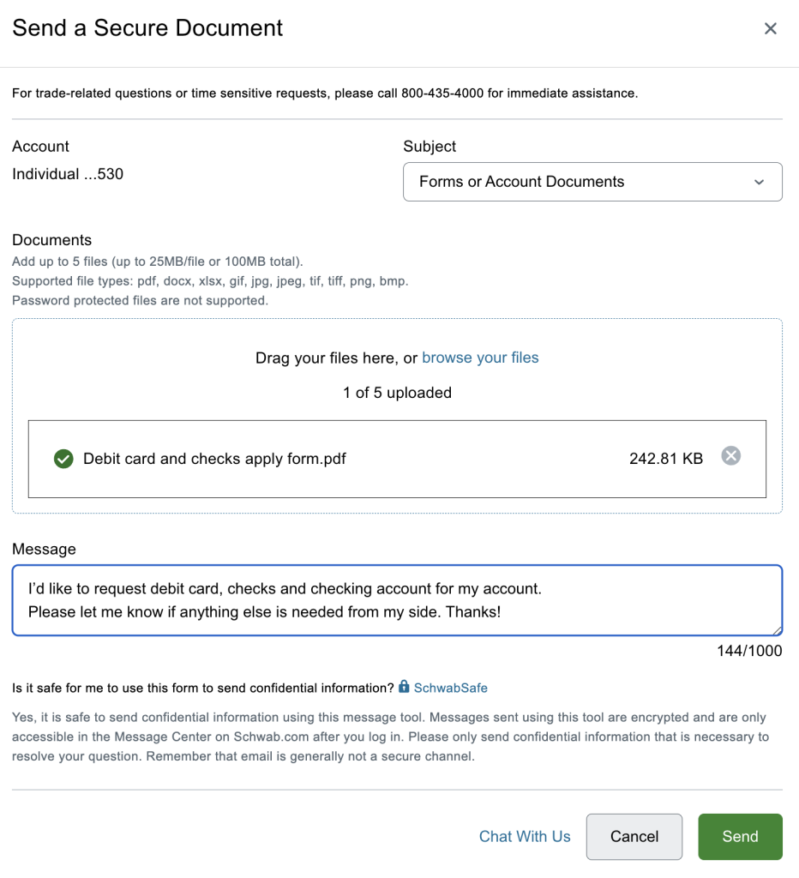Open the SchwabSafe link
This screenshot has height=878, width=799.
click(450, 688)
